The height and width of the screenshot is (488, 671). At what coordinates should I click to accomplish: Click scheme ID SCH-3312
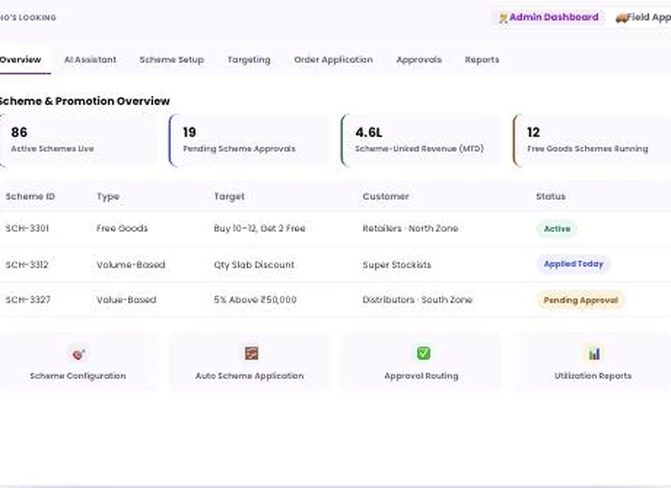coord(27,265)
